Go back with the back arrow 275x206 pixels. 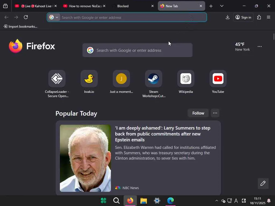point(6,17)
